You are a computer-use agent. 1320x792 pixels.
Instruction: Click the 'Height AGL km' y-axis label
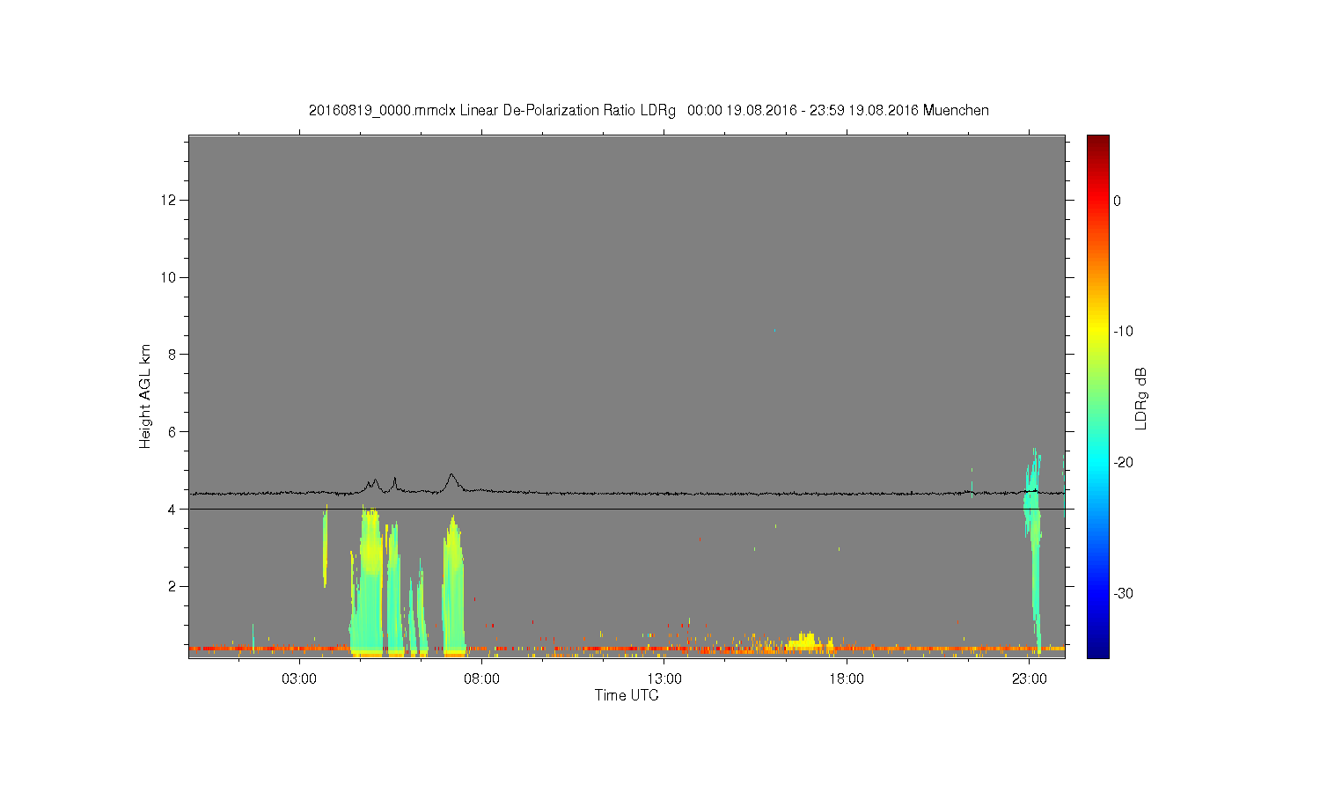tap(145, 396)
